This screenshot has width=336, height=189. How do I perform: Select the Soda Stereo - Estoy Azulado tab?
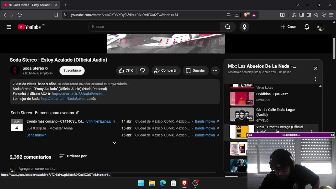coord(30,5)
